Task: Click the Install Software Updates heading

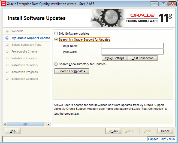Action: tap(37, 18)
